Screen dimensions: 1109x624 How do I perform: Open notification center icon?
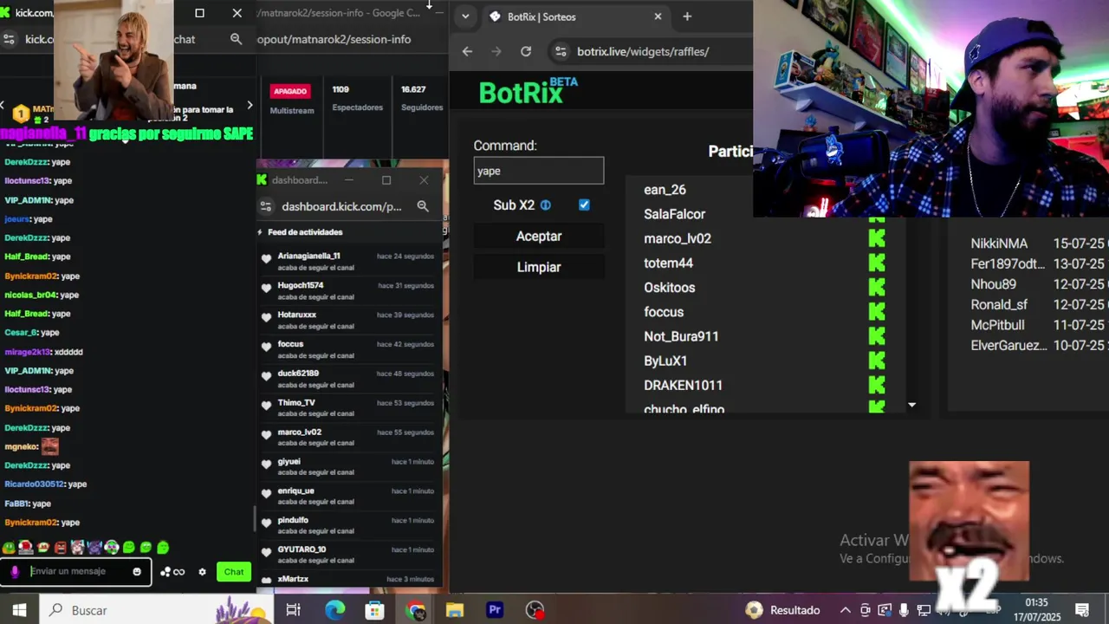[1081, 610]
